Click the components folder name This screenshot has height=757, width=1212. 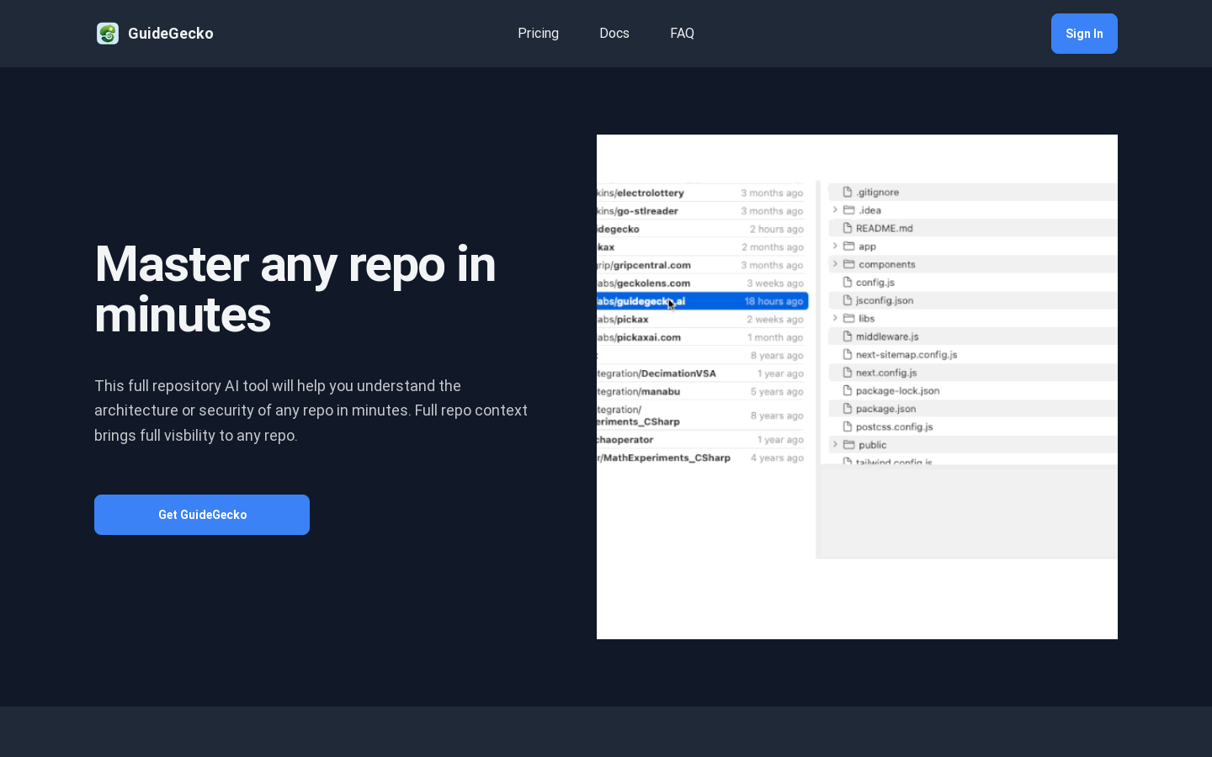pyautogui.click(x=887, y=264)
